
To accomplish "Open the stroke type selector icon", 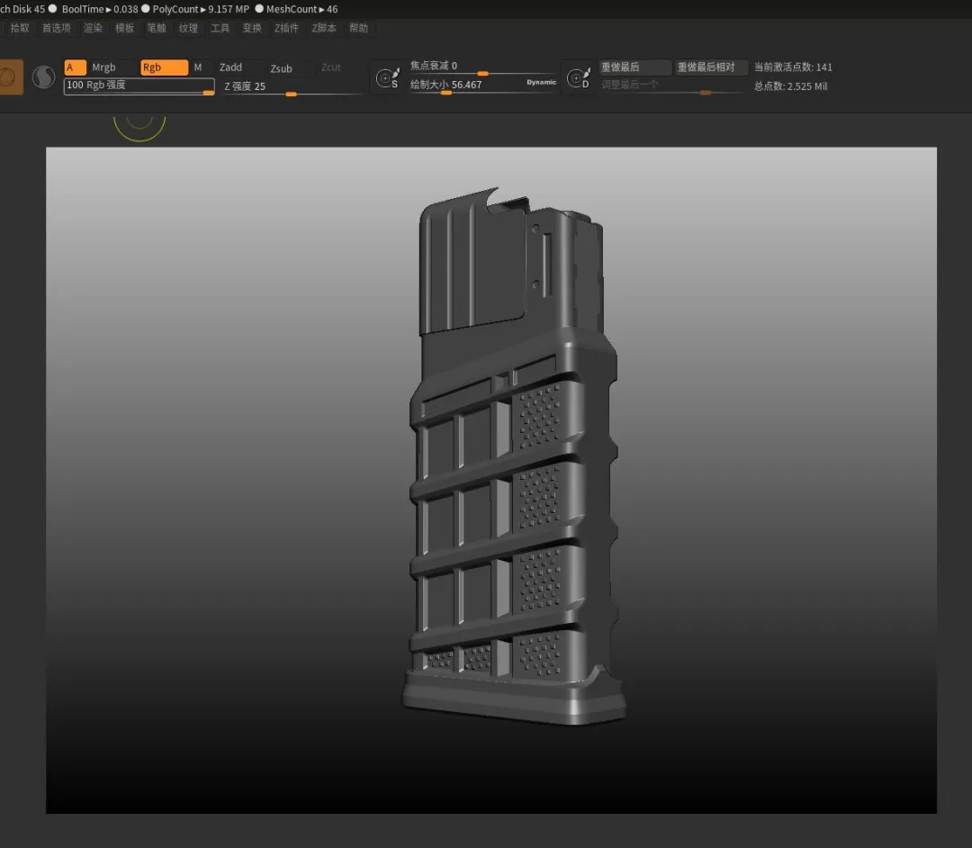I will click(43, 78).
